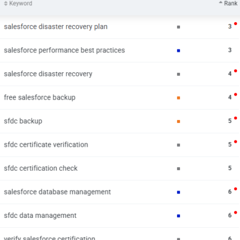
Task: Click red dot beside sfdc backup rank 5
Action: (235, 118)
